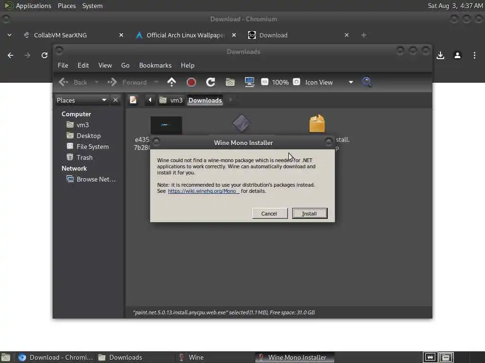Viewport: 485px width, 363px height.
Task: Click the clock showing Sat Aug 3
Action: click(x=455, y=6)
